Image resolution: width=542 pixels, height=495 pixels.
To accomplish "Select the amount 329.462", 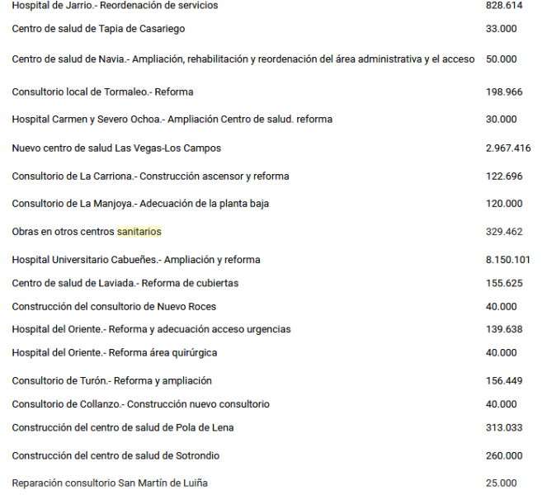I will pyautogui.click(x=504, y=232).
